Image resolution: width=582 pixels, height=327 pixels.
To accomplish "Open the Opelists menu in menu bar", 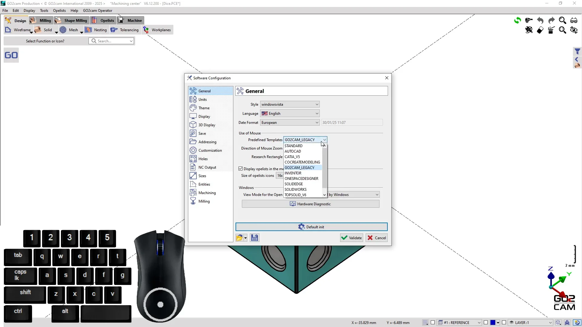I will coord(59,11).
